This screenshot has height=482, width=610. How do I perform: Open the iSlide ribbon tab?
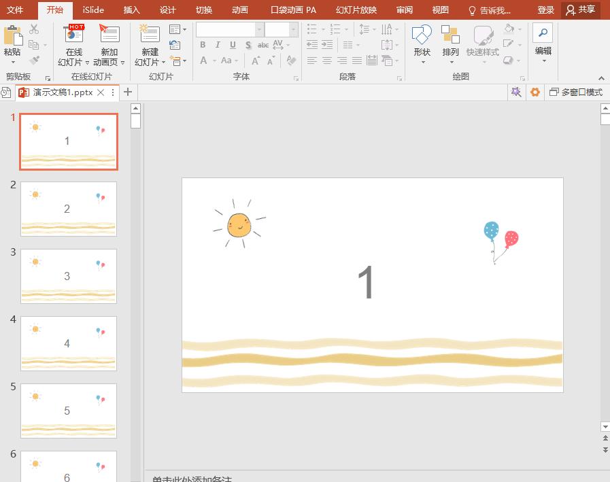(93, 10)
